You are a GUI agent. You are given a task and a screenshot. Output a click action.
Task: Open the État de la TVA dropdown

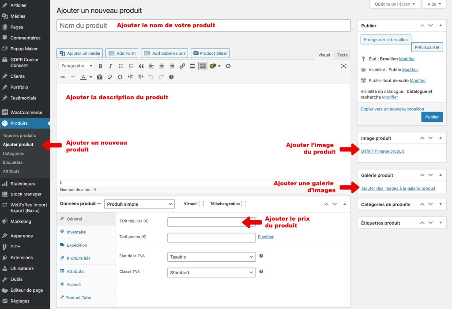(x=211, y=257)
